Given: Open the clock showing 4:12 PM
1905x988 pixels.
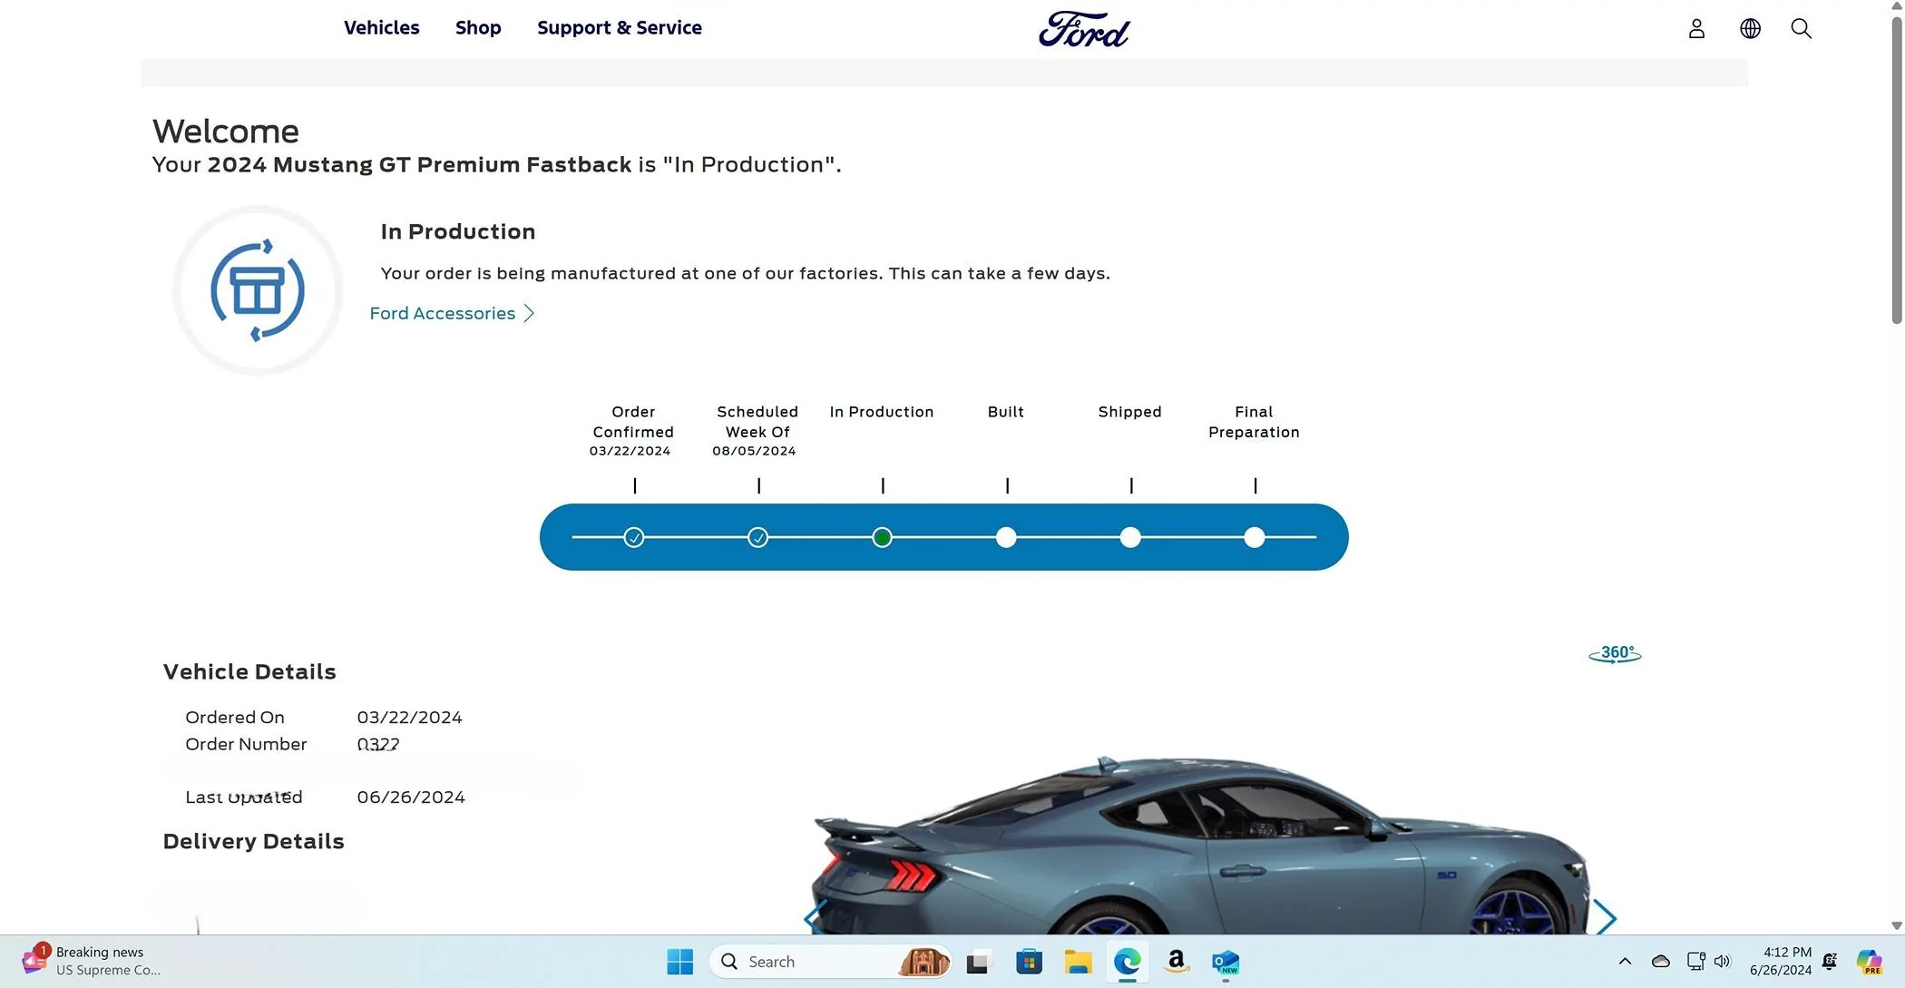Looking at the screenshot, I should point(1780,962).
